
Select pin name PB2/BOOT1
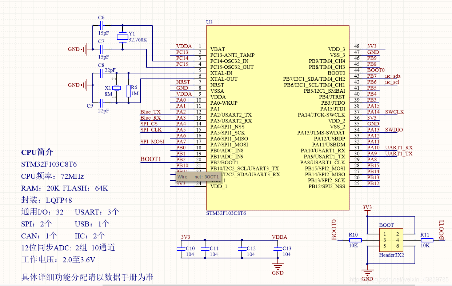point(224,162)
